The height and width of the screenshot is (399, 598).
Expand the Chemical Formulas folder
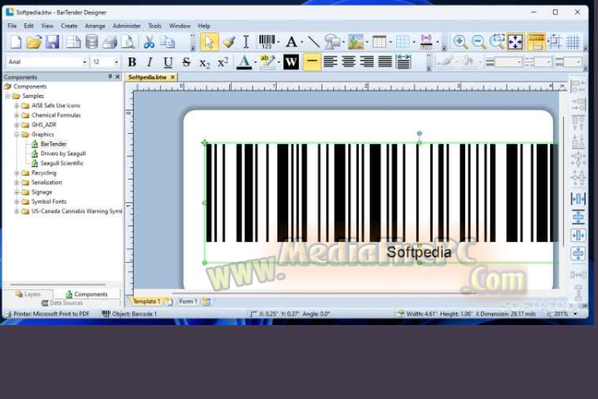[17, 116]
